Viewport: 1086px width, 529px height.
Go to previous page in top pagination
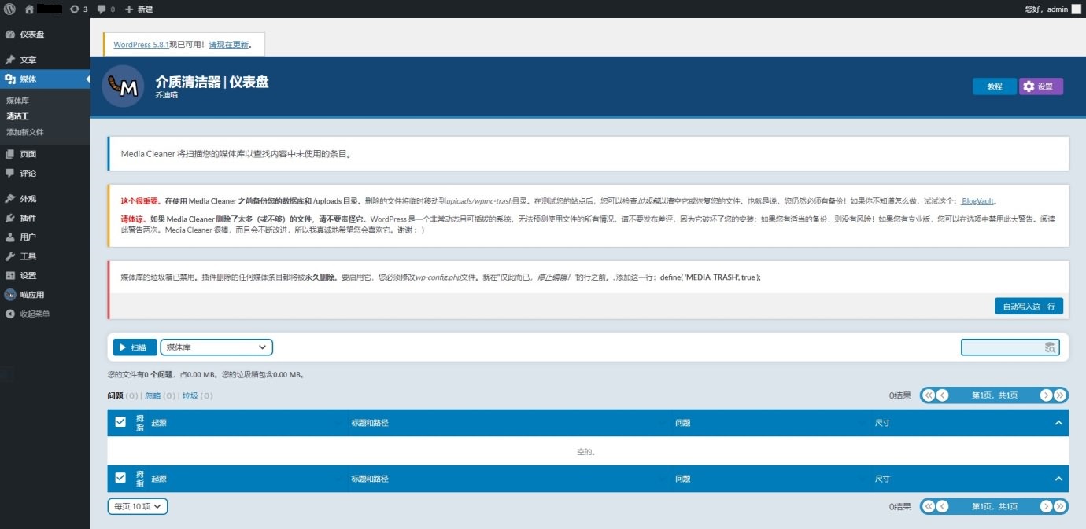click(942, 395)
